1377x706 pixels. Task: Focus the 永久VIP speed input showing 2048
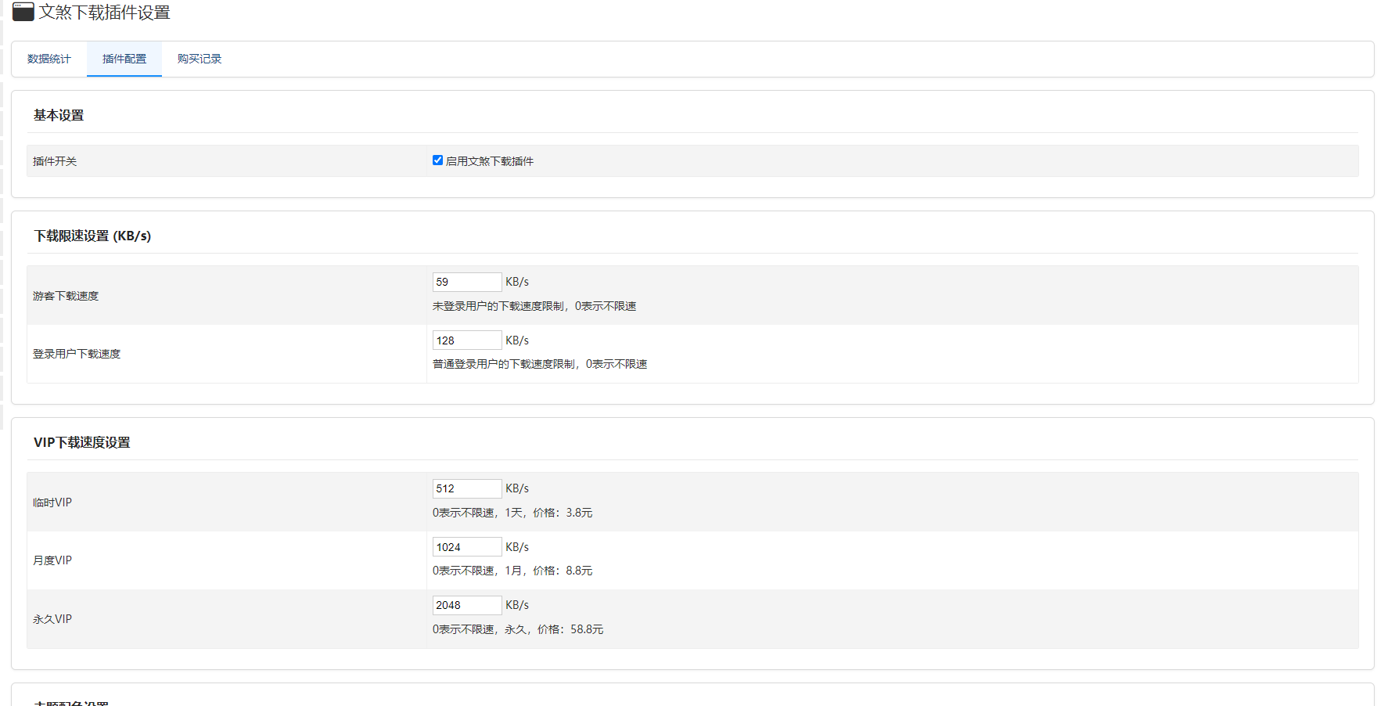pyautogui.click(x=466, y=605)
